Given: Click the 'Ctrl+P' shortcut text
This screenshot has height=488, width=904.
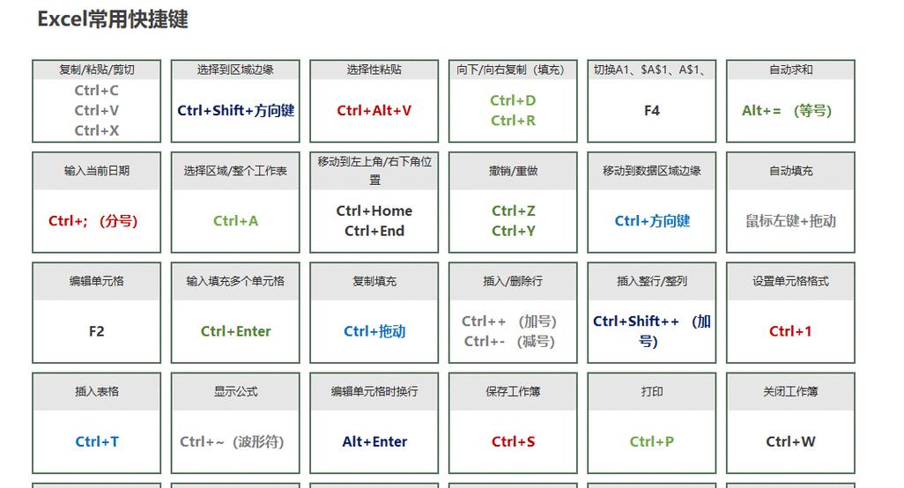Looking at the screenshot, I should coord(651,442).
